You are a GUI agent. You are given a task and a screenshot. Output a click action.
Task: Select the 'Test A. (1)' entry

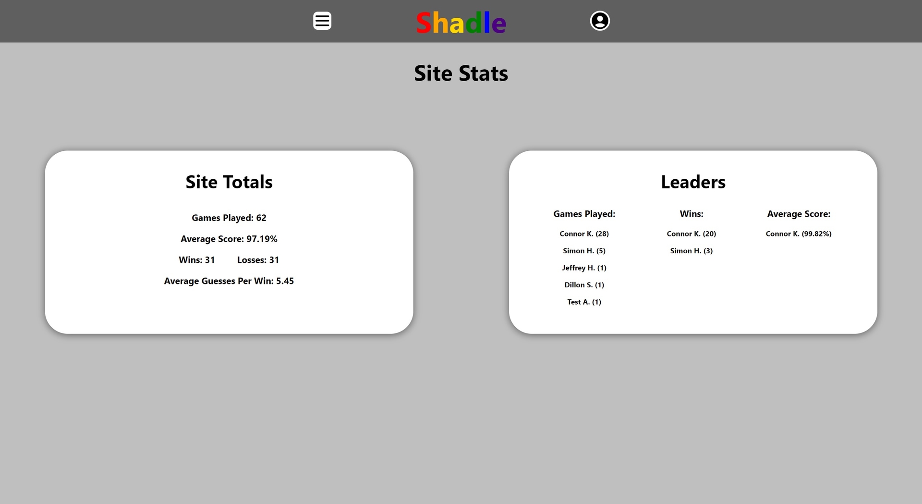coord(584,302)
